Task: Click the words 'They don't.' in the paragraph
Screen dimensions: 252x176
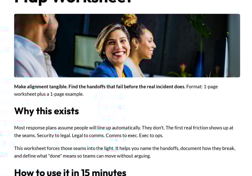Action: pyautogui.click(x=153, y=128)
